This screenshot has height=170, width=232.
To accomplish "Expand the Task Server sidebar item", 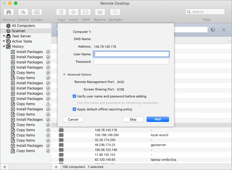I will 4,36.
